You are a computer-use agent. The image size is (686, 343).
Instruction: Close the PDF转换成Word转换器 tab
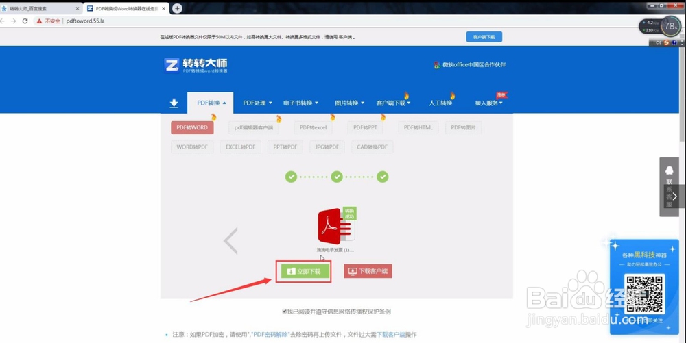point(164,8)
